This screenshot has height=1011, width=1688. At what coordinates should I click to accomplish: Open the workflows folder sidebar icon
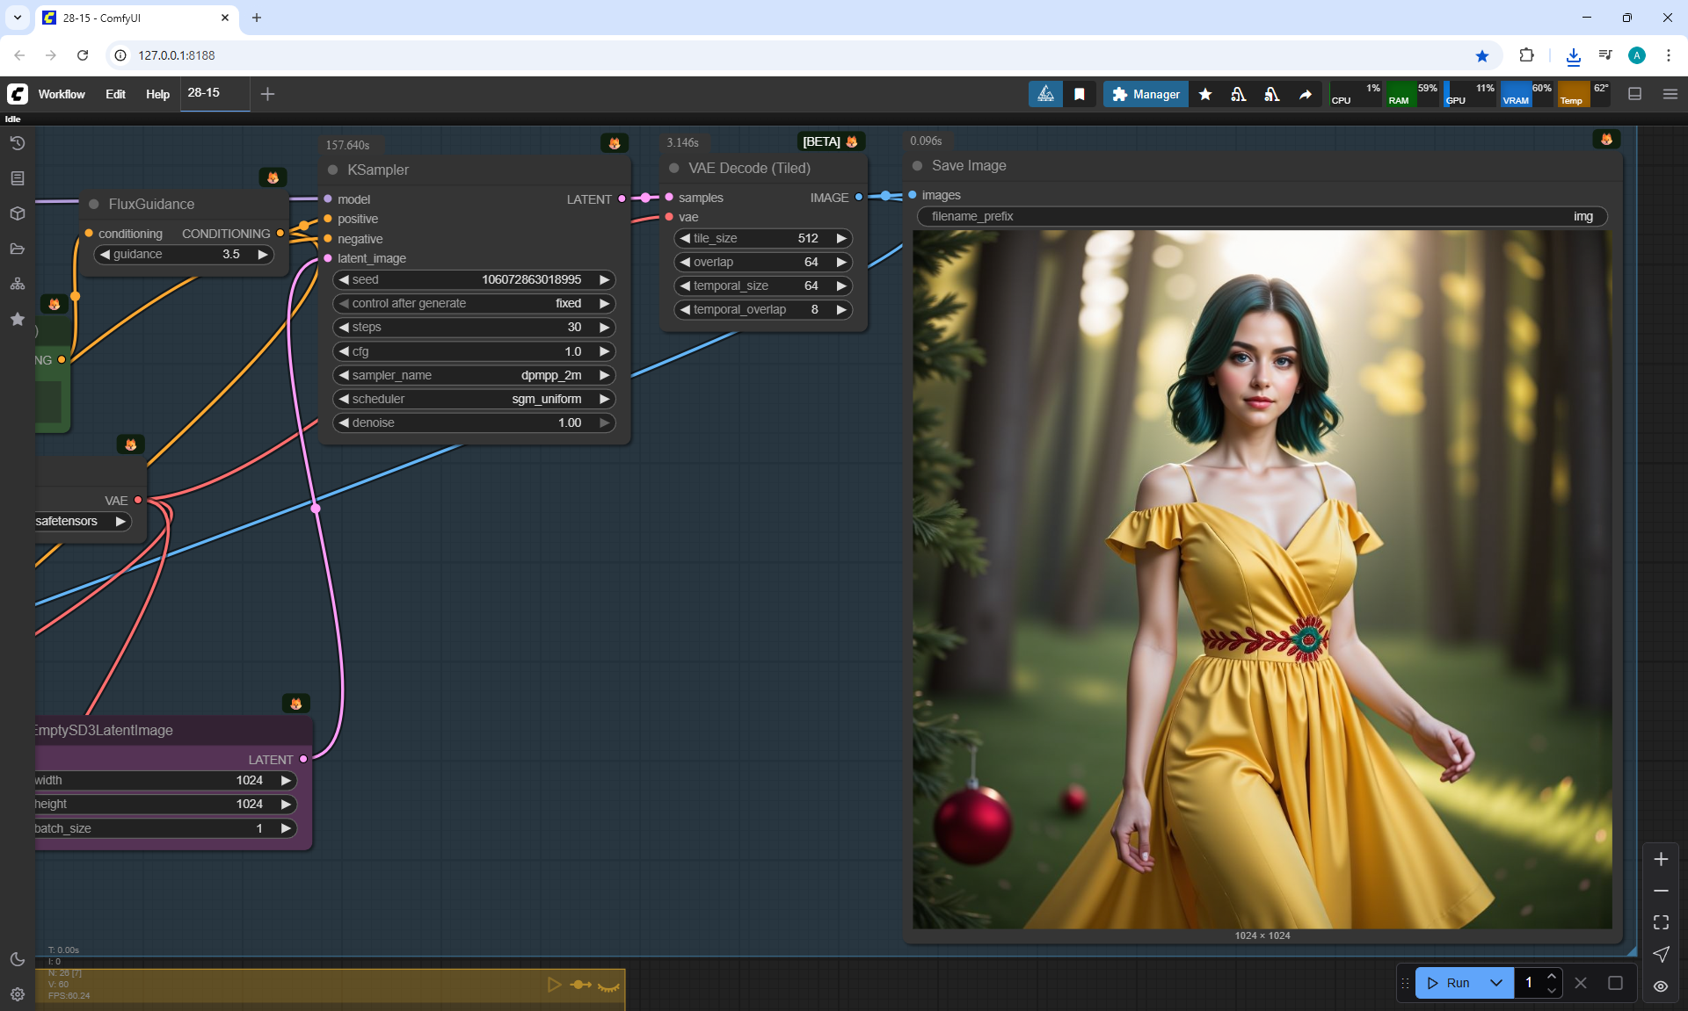18,249
